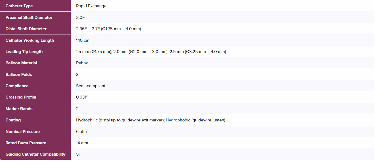Select the Proximal Shaft Diameter label
Viewport: 375px width, 161px height.
(29, 17)
